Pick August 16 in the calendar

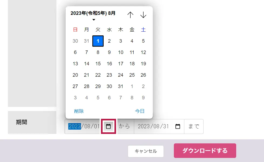109,64
